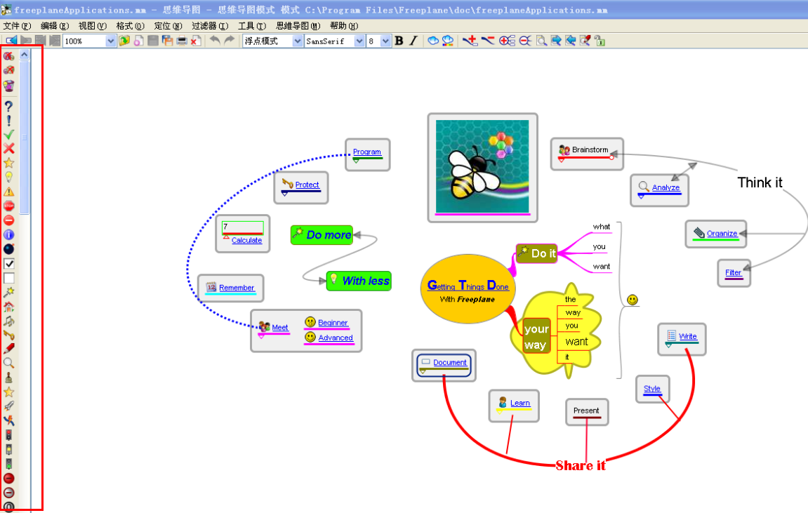The image size is (808, 513).
Task: Click the Document link node
Action: pyautogui.click(x=450, y=362)
